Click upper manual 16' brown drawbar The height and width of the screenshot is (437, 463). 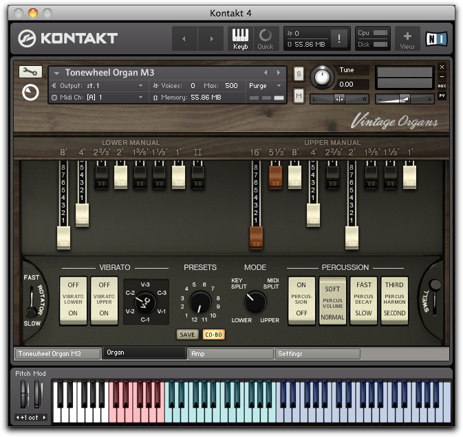(x=256, y=238)
